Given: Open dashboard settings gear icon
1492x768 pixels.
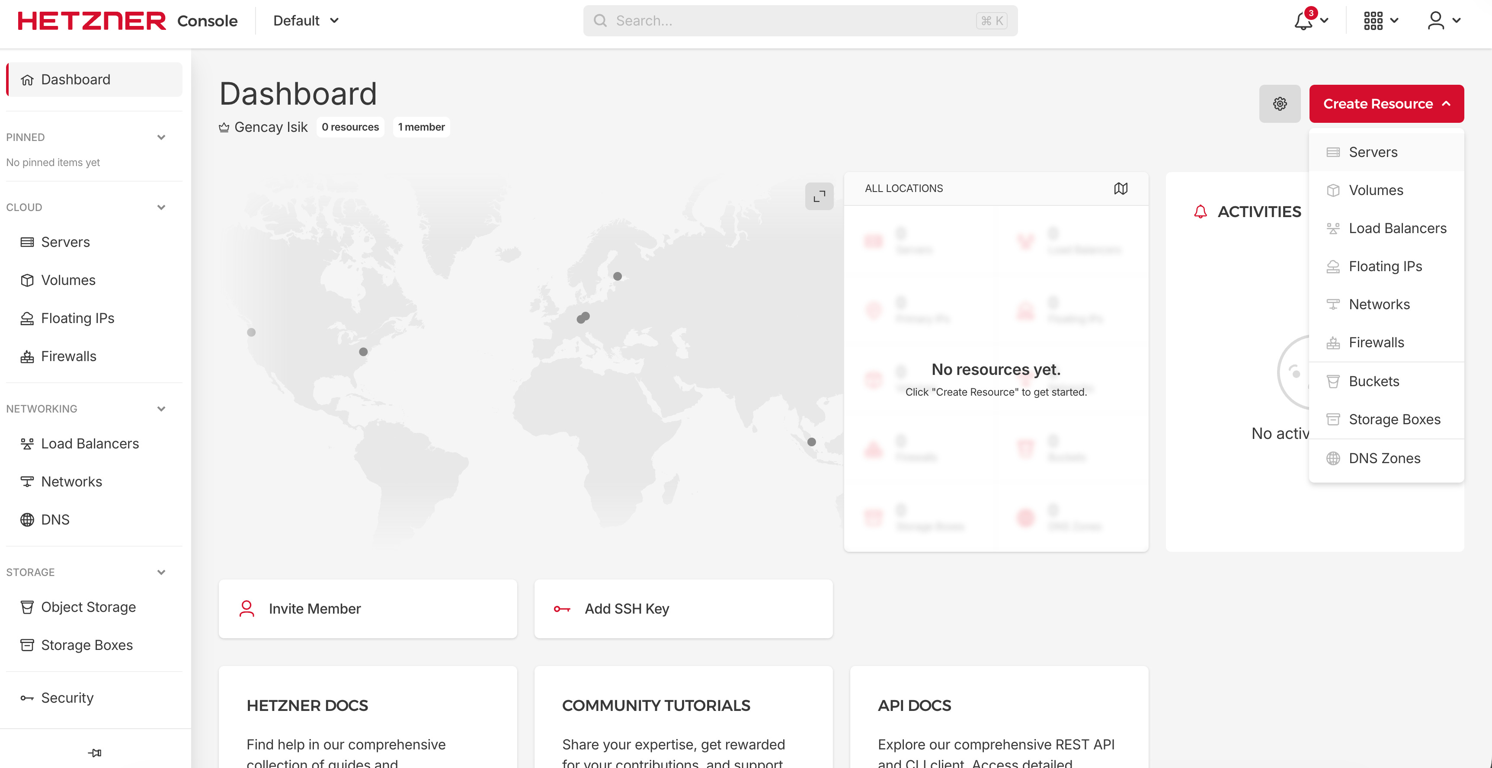Looking at the screenshot, I should [x=1279, y=104].
